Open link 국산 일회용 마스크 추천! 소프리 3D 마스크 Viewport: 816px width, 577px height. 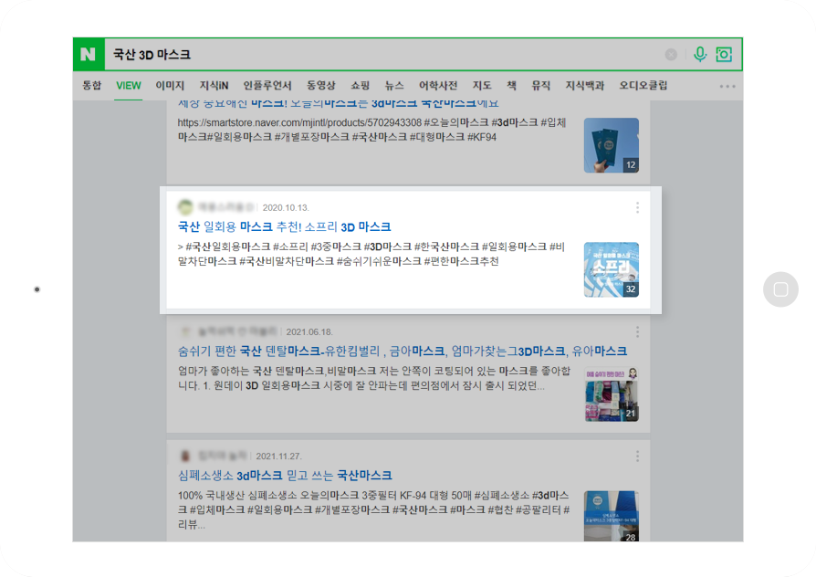284,226
